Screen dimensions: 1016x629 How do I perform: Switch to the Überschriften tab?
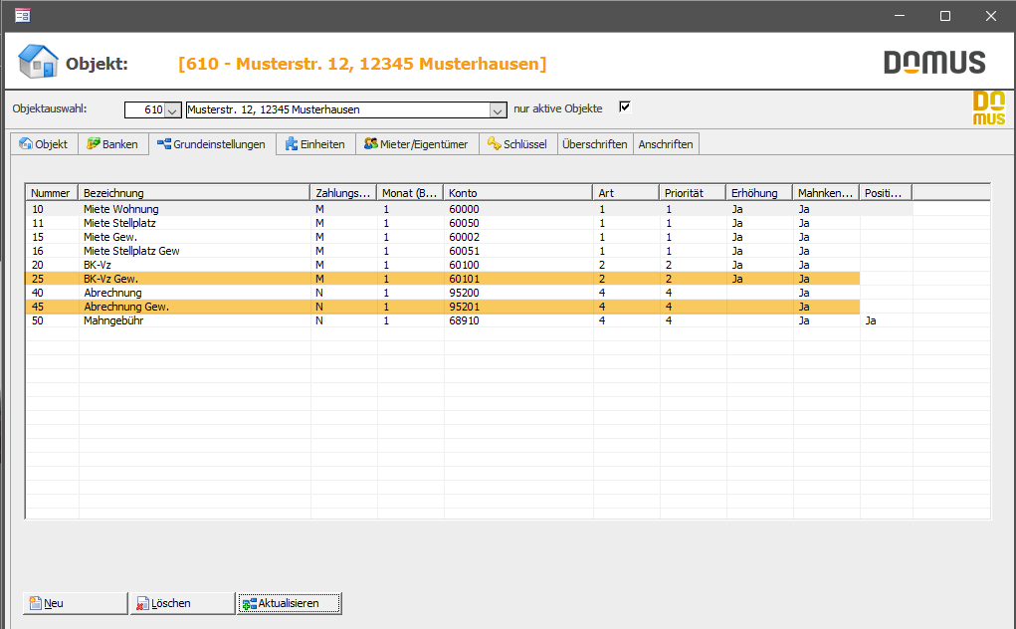click(x=595, y=143)
